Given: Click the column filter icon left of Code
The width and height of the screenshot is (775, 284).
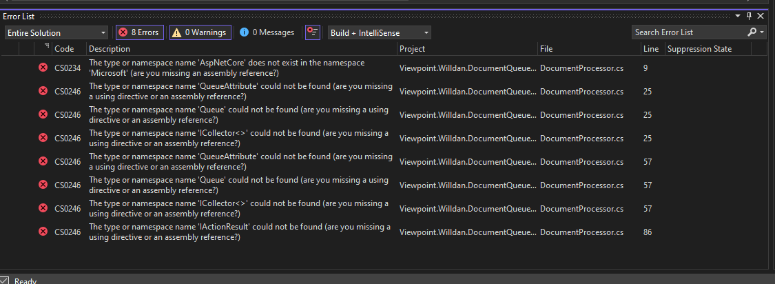Looking at the screenshot, I should 46,47.
